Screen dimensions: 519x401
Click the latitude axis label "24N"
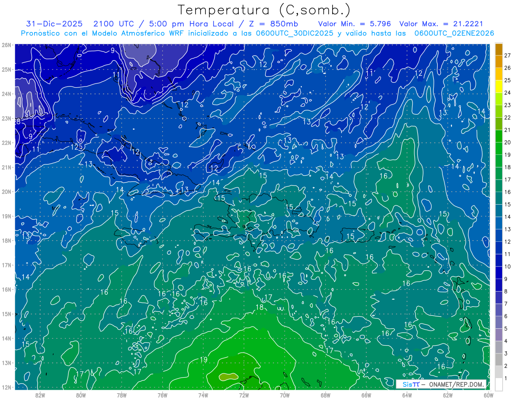(x=6, y=94)
